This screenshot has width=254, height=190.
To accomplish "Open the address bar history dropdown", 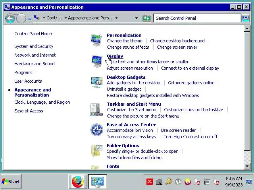I will point(137,18).
